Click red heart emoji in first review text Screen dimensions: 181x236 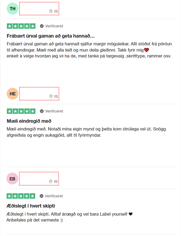pyautogui.click(x=146, y=50)
